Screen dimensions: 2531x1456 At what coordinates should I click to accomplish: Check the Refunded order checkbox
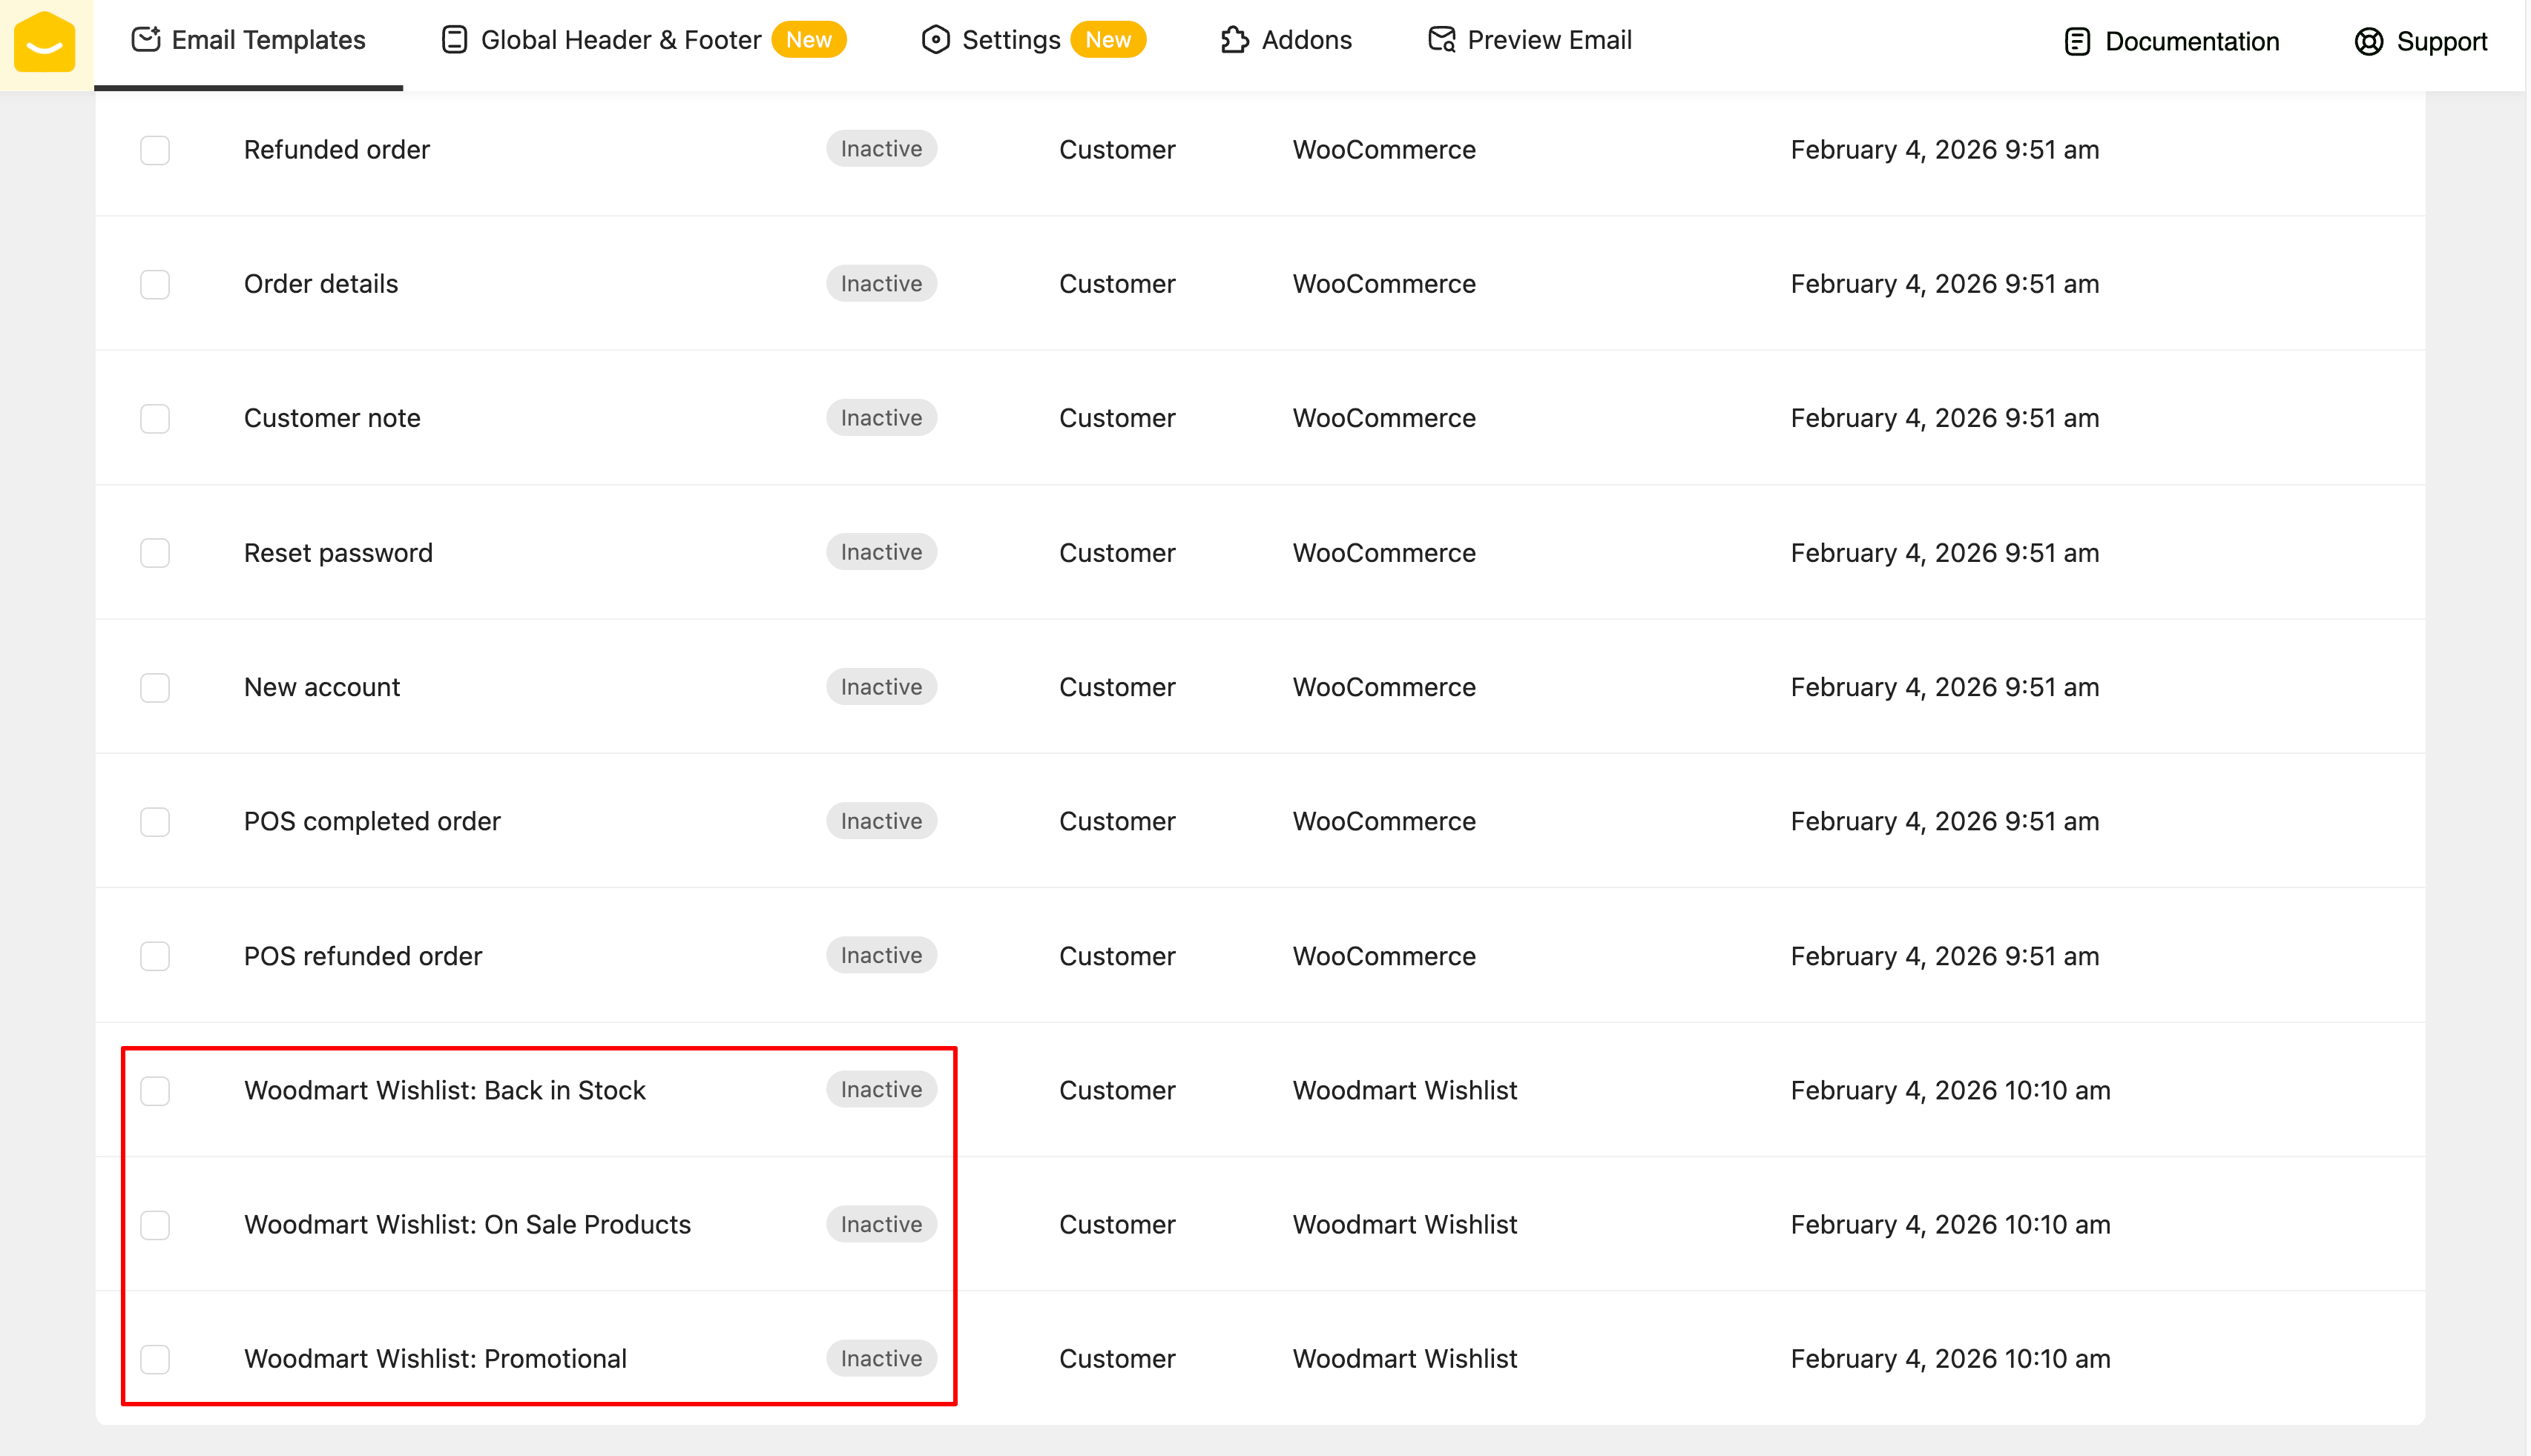click(x=155, y=150)
